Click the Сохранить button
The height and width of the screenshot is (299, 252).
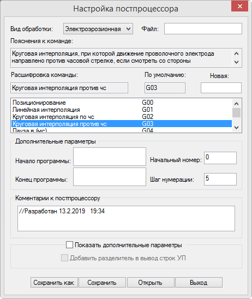pos(102,283)
